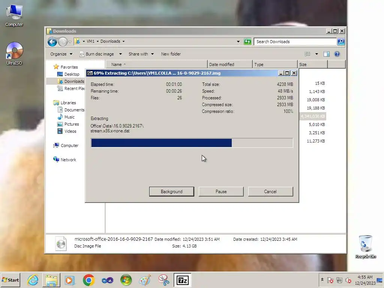The height and width of the screenshot is (288, 384).
Task: Open Internet Explorer from the taskbar
Action: 33,280
